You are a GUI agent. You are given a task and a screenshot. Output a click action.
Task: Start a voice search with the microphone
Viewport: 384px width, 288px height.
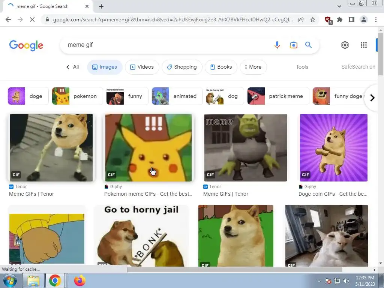277,45
